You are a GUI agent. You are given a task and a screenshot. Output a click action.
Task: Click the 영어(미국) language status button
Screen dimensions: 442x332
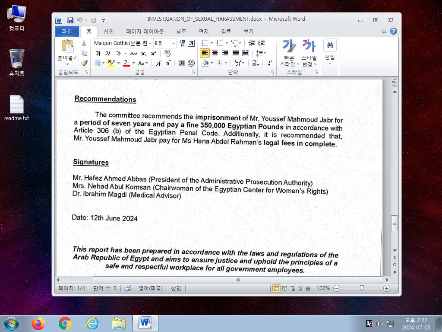(x=151, y=288)
